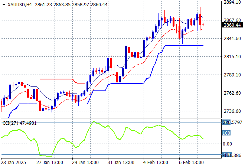Screen dimensions: 245x167
Task: Click the 2762.60 price axis label
Action: (232, 93)
